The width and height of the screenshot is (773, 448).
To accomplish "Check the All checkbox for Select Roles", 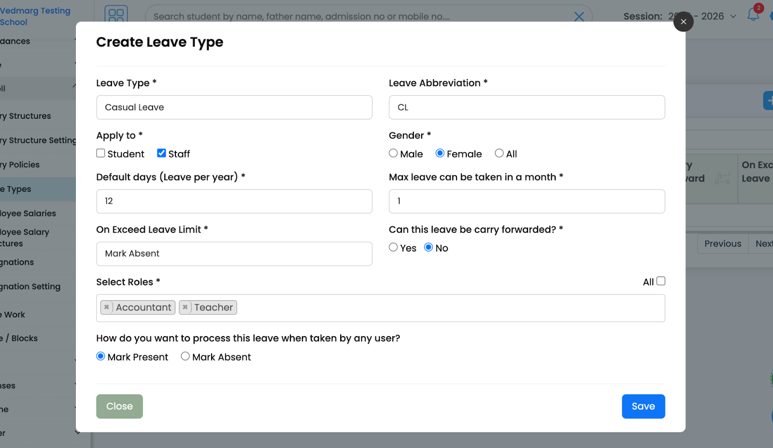I will click(x=660, y=281).
